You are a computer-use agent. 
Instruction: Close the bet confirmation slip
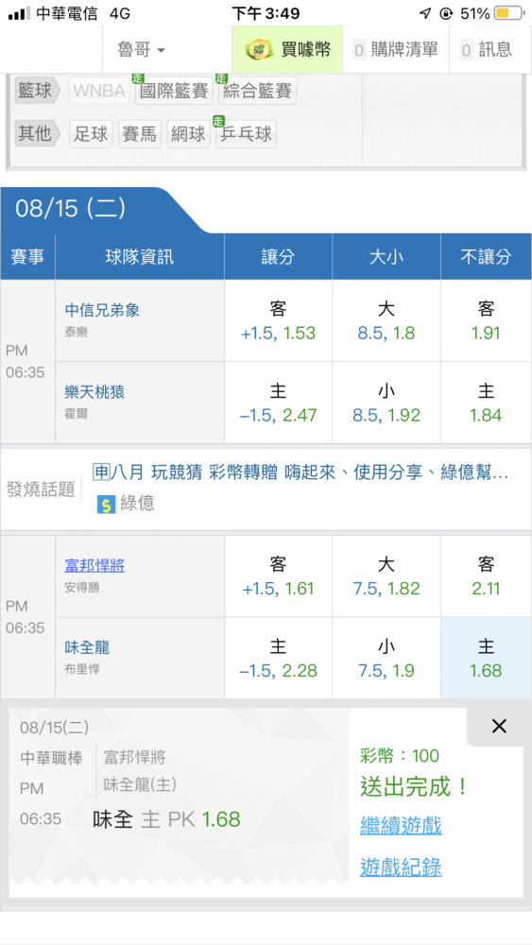tap(499, 726)
